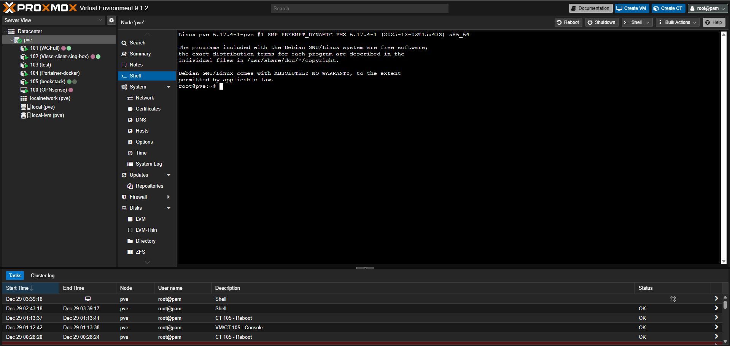This screenshot has width=730, height=346.
Task: Click Create VM
Action: point(632,8)
